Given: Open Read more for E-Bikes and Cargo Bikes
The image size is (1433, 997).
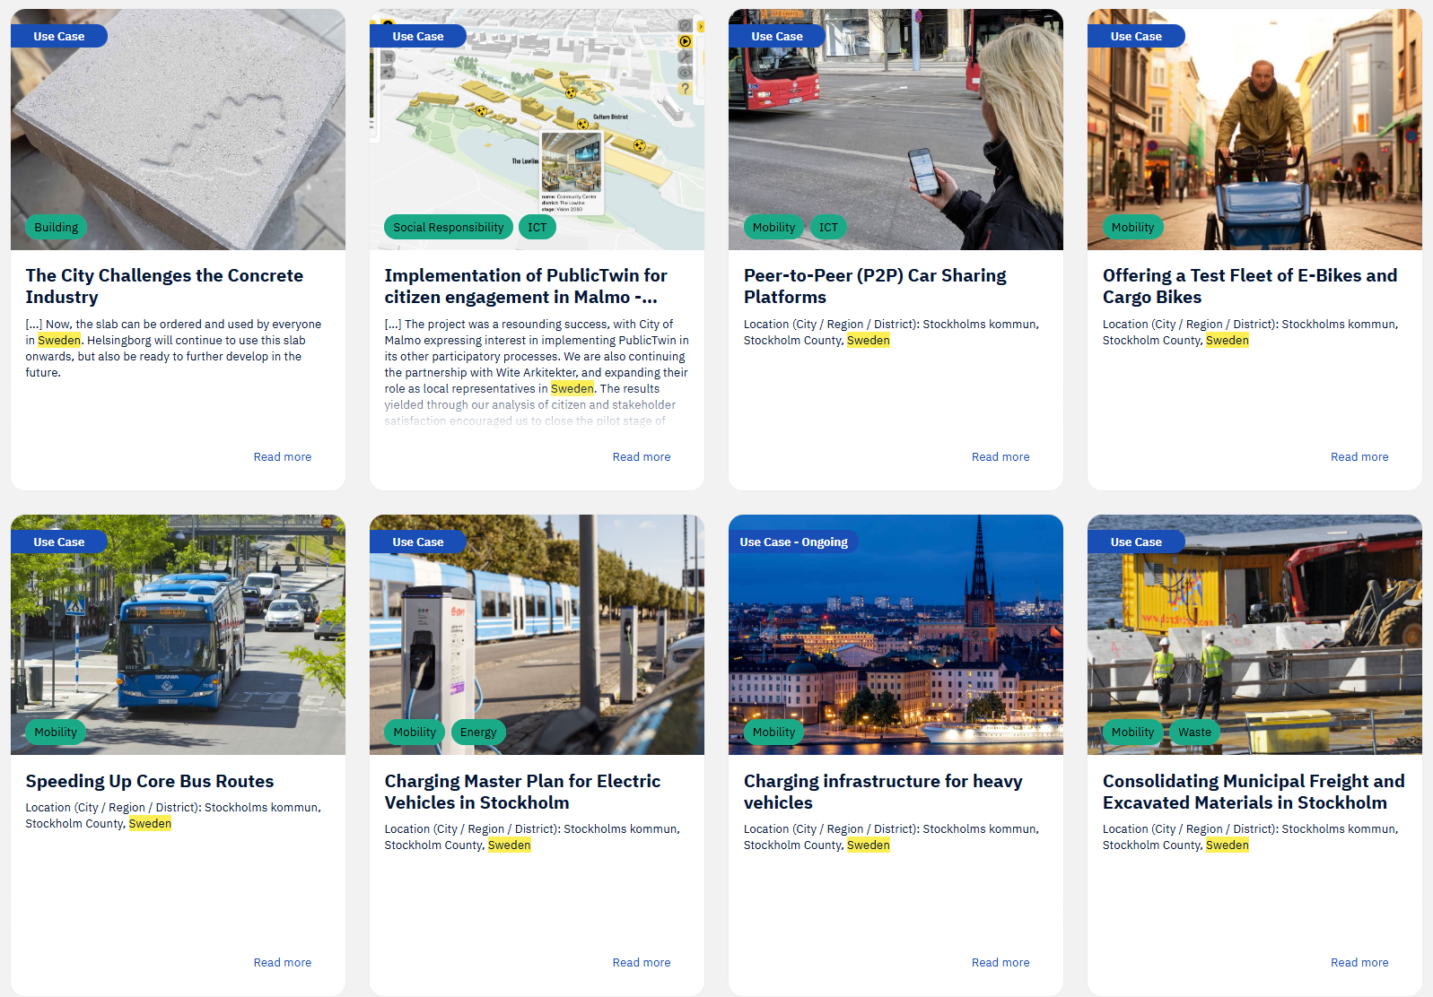Looking at the screenshot, I should tap(1359, 457).
